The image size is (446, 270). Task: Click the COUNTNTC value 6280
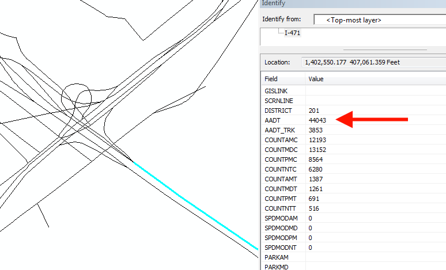tap(315, 169)
